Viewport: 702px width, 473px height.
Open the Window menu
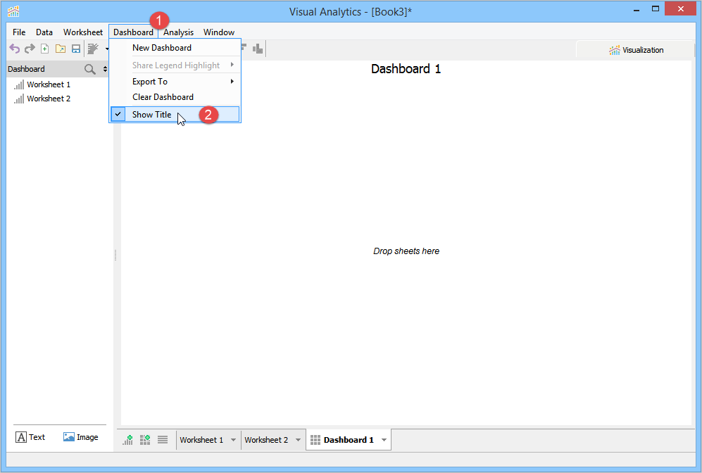pos(219,32)
